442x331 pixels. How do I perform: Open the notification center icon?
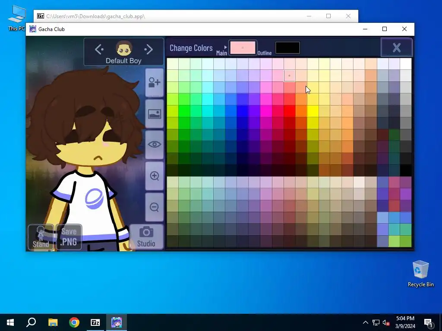point(428,322)
